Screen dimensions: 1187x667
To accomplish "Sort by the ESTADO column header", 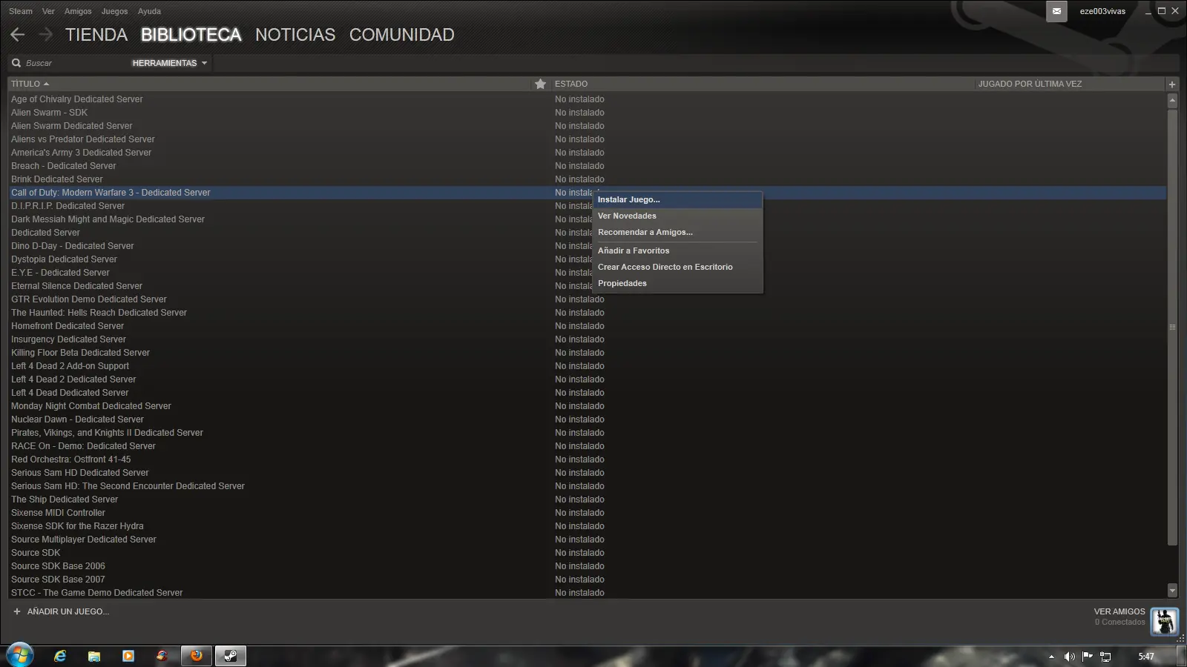I will pos(571,84).
